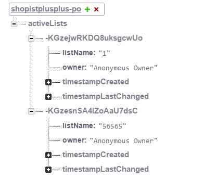Select the -KGzejwRKDQ8uksgcwUo key
The height and width of the screenshot is (191, 216).
94,38
